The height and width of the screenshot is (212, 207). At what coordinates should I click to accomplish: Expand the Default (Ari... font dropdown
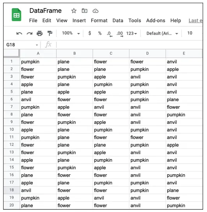162,33
